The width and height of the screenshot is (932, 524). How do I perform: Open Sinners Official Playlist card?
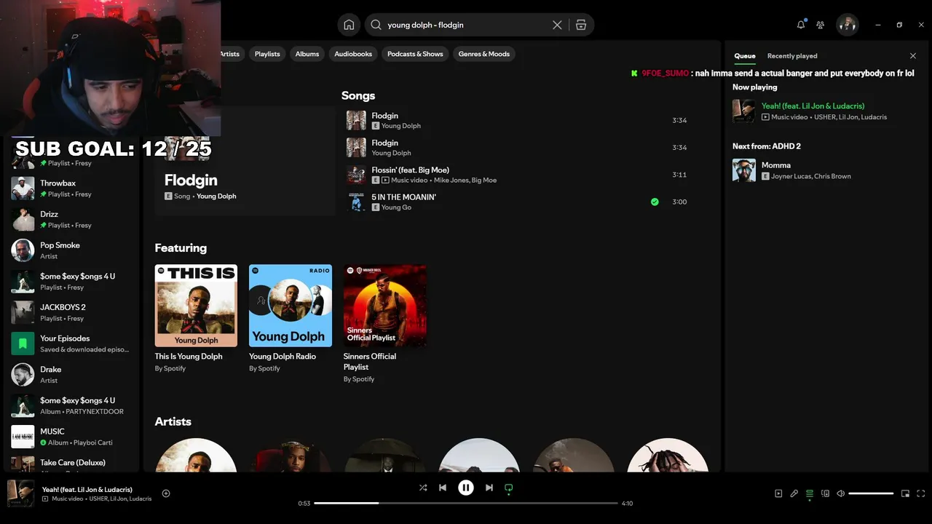[x=385, y=324]
